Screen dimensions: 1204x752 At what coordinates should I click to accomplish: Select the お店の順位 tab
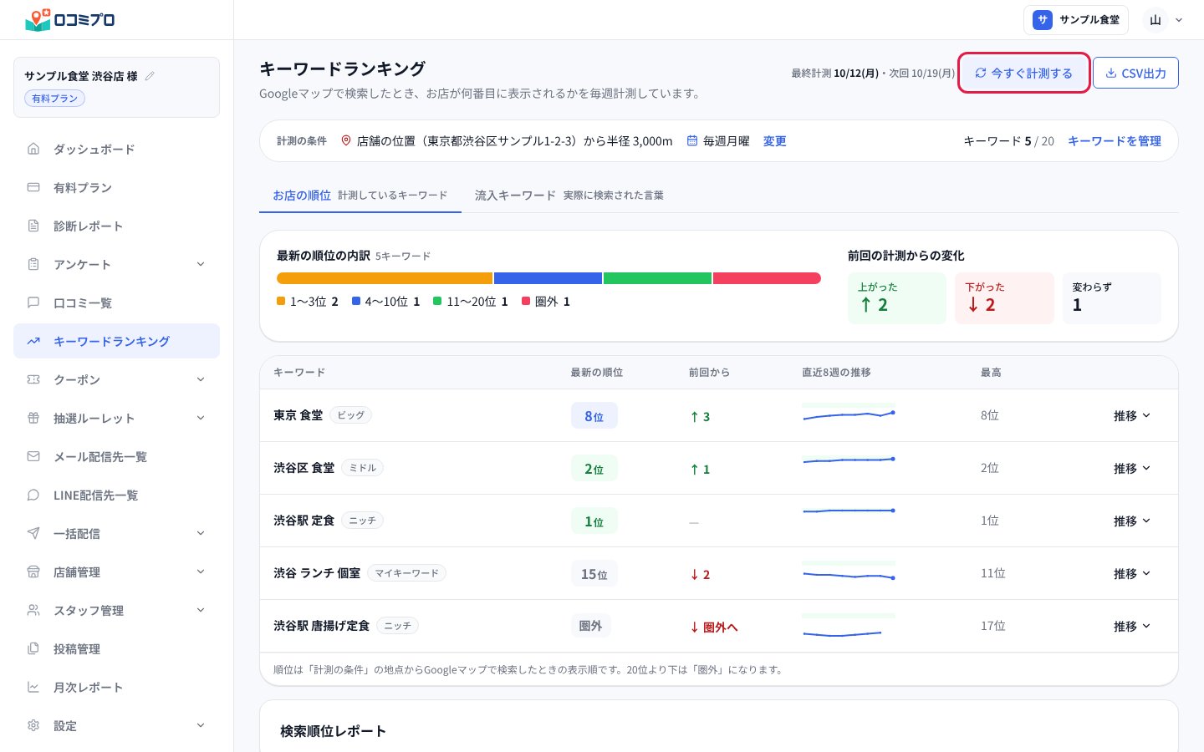click(x=360, y=195)
